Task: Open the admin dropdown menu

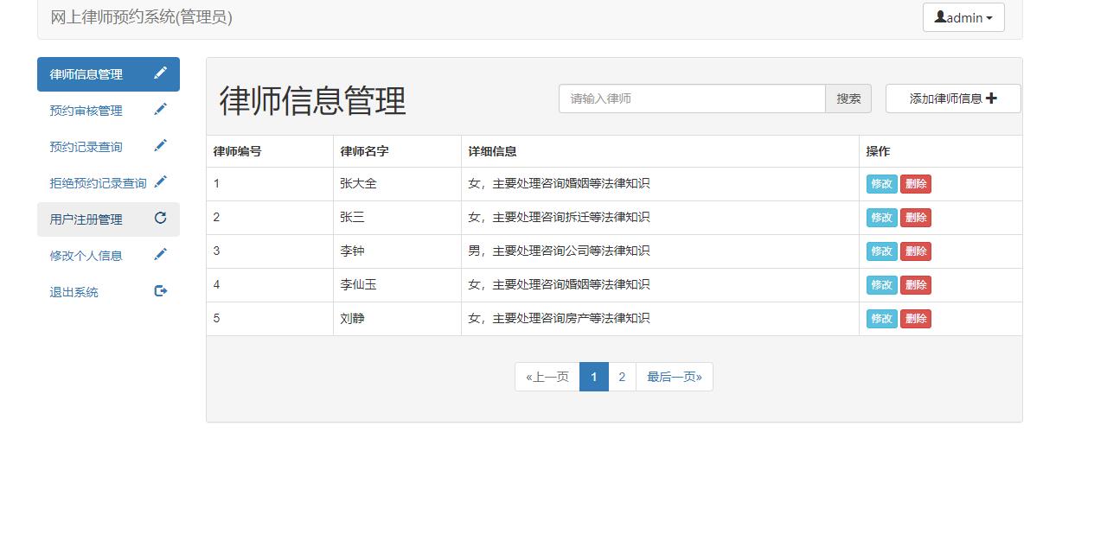Action: click(x=963, y=16)
